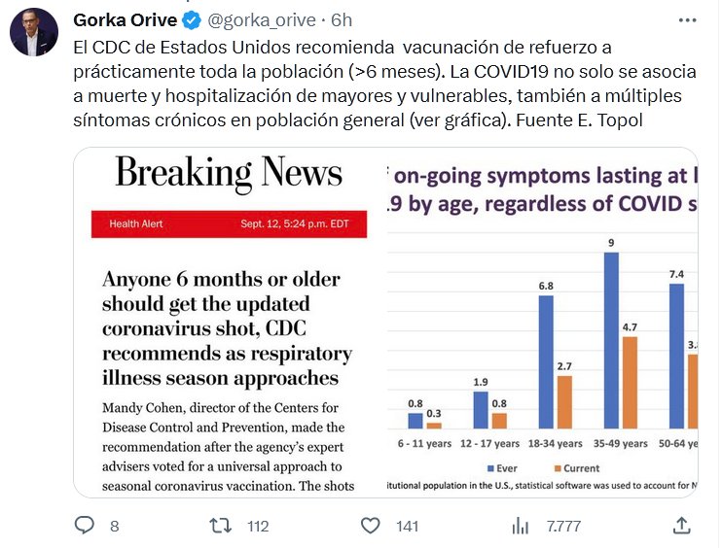Open Gorka Orive's profile avatar
The width and height of the screenshot is (722, 548).
pyautogui.click(x=34, y=34)
